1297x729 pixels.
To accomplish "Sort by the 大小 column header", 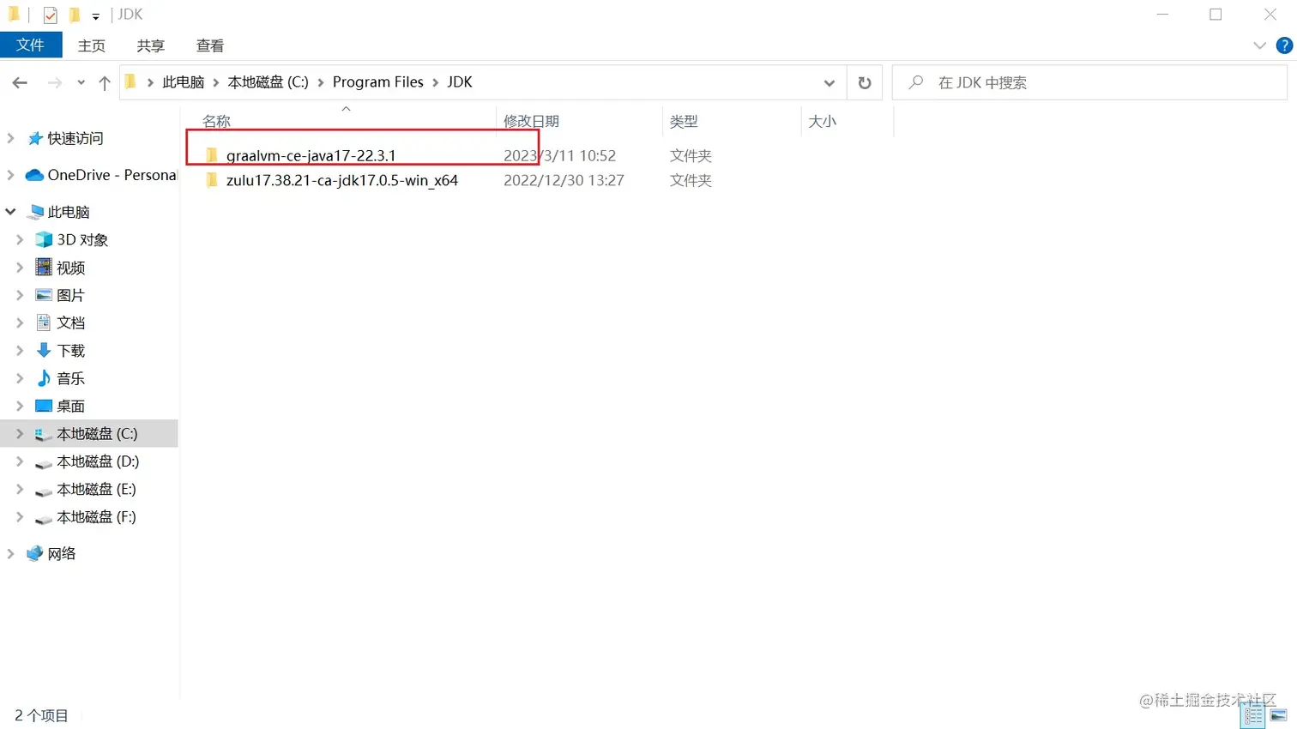I will 822,121.
